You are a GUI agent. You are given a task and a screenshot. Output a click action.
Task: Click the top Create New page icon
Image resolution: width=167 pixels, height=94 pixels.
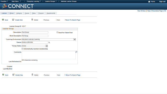coord(13,20)
